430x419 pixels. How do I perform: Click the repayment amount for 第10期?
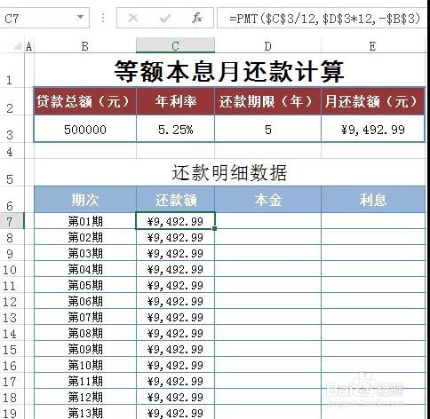point(175,365)
